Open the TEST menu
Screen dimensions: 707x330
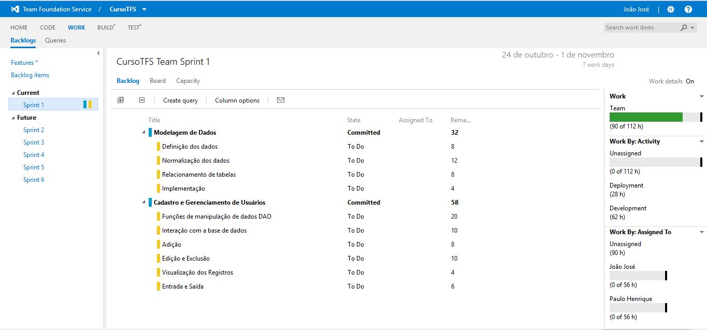134,27
